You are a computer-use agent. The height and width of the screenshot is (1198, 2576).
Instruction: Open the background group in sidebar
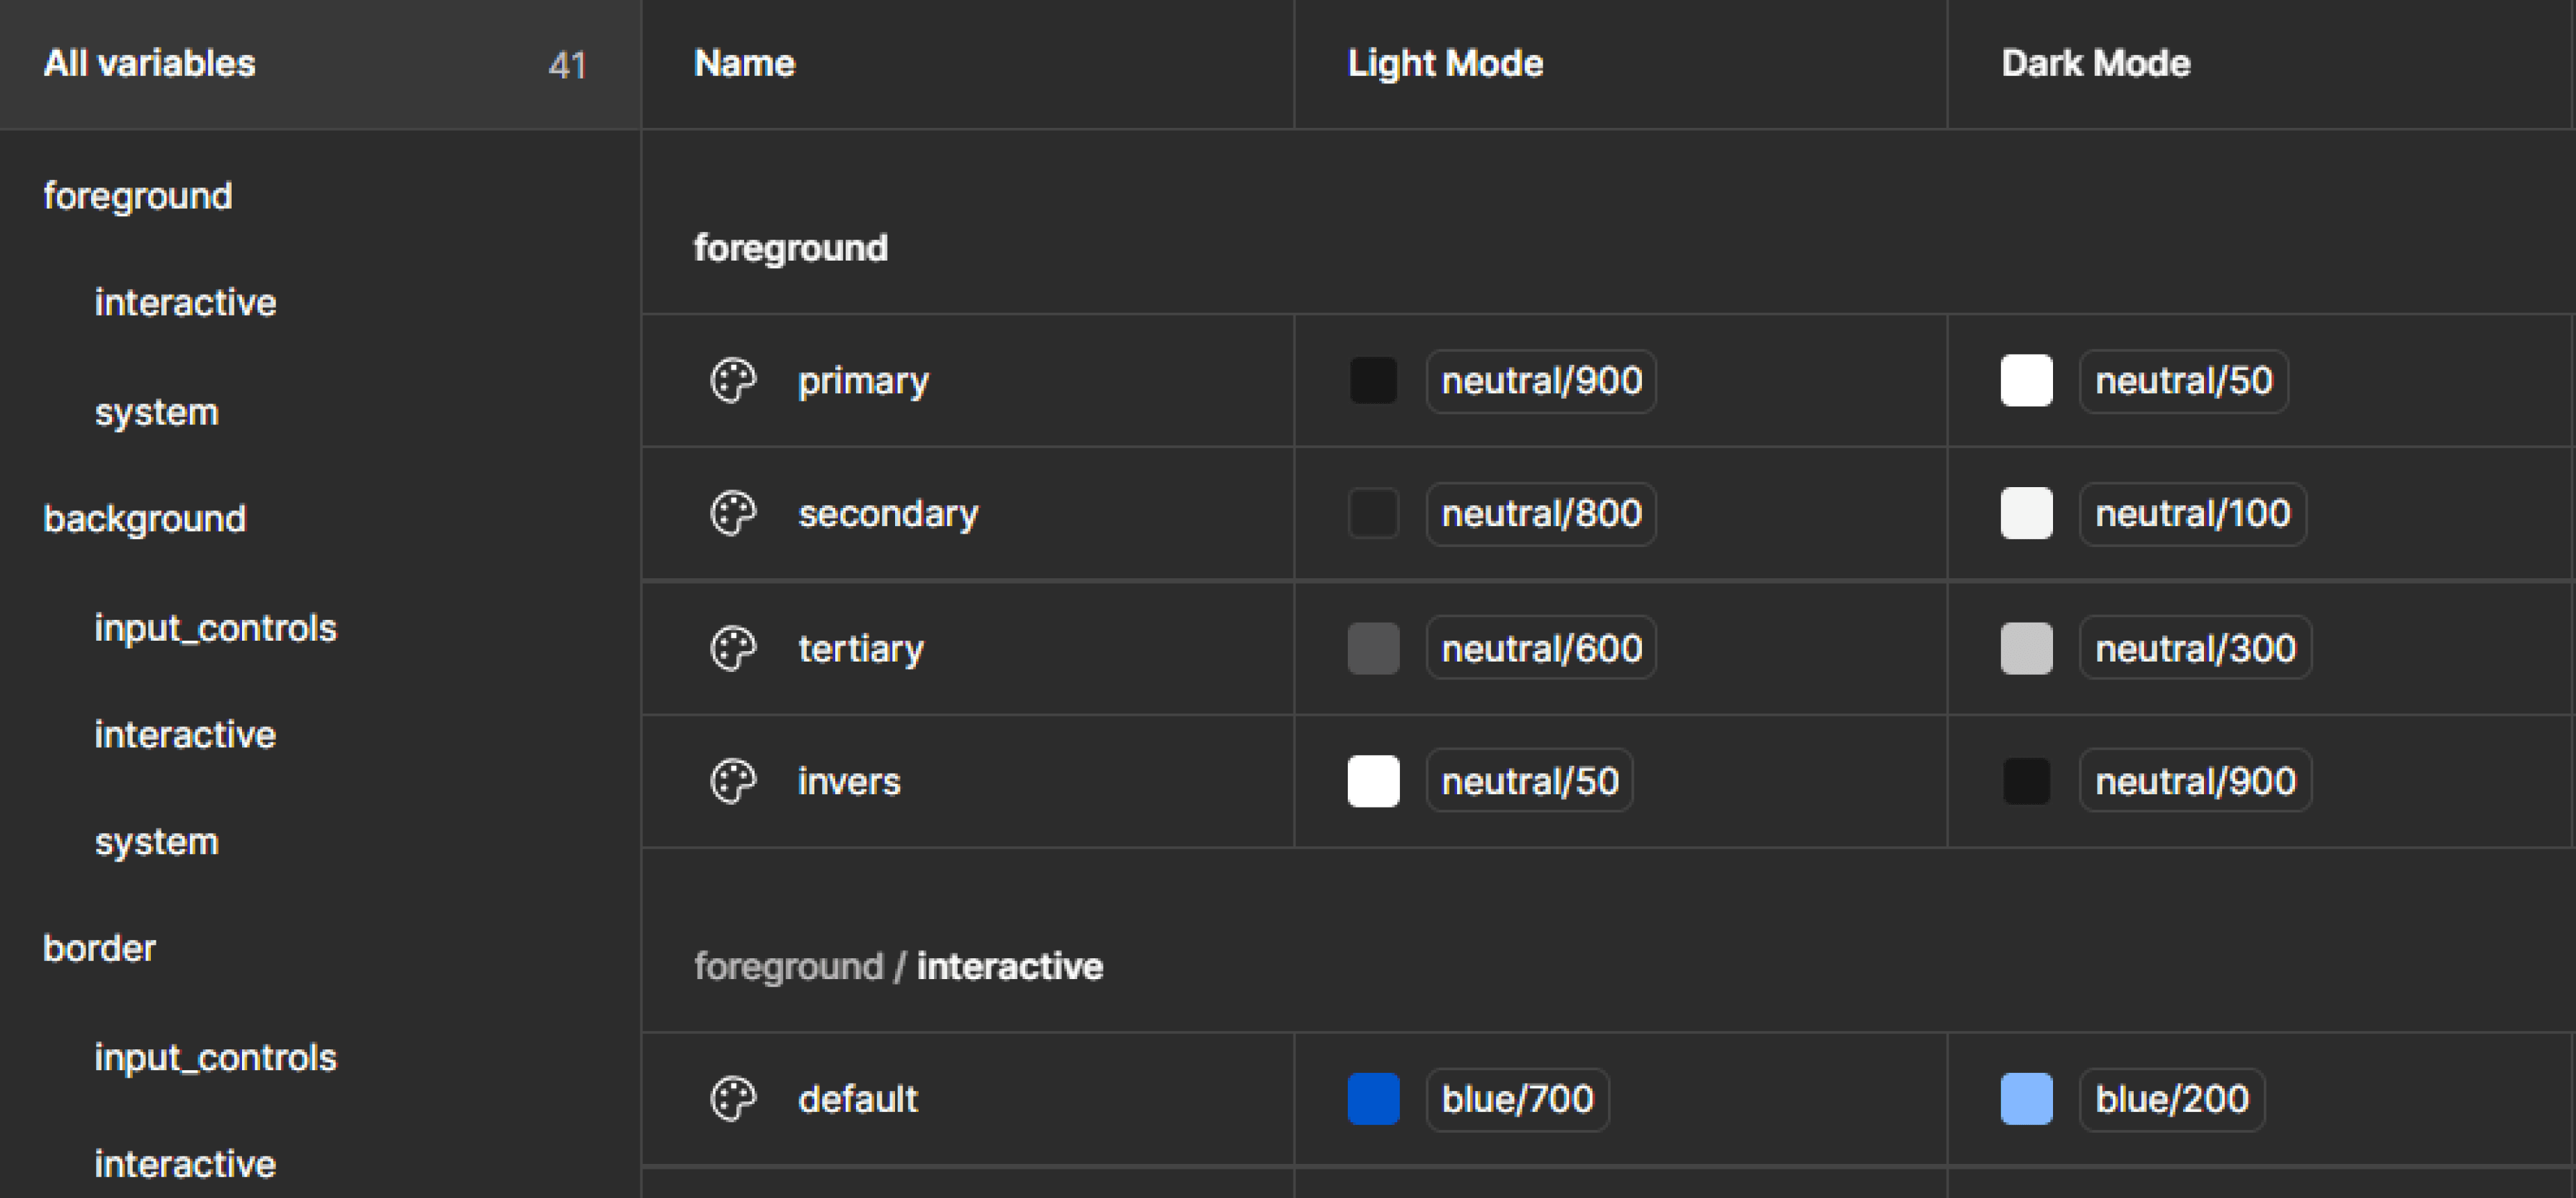pyautogui.click(x=145, y=518)
